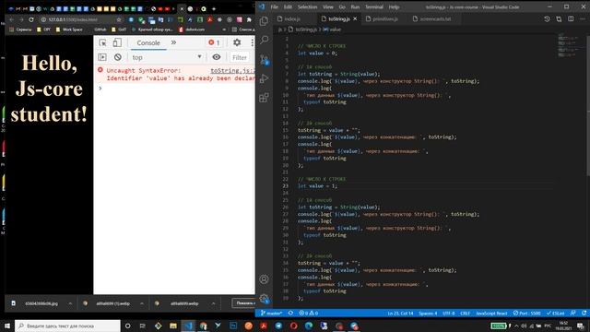Click sync changes icon in status bar
Viewport: 590px width, 332px height.
tap(290, 313)
